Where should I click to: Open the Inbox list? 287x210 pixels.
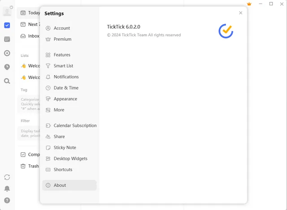(29, 36)
